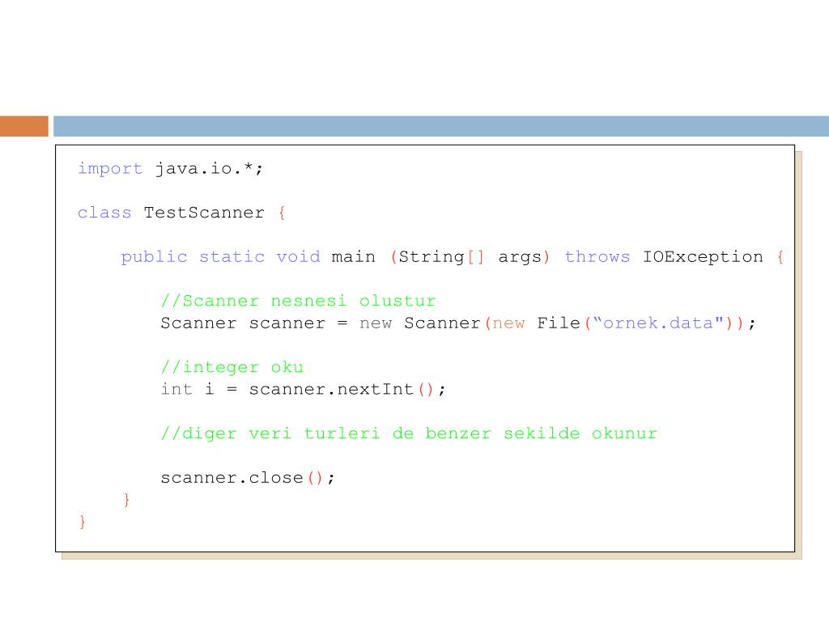Select the comment '//integer oku'

click(x=232, y=367)
